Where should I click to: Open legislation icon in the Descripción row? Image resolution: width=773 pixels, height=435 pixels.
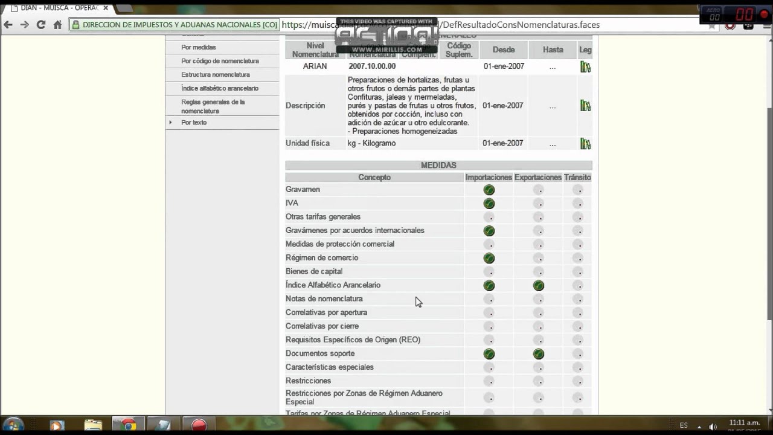(x=585, y=106)
